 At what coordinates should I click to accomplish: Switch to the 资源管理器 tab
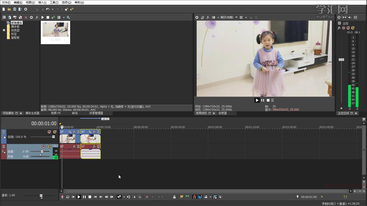[96, 113]
